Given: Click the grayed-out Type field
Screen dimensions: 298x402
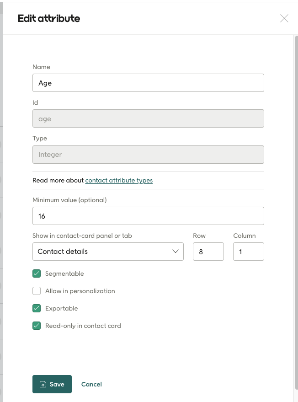Looking at the screenshot, I should coord(148,154).
